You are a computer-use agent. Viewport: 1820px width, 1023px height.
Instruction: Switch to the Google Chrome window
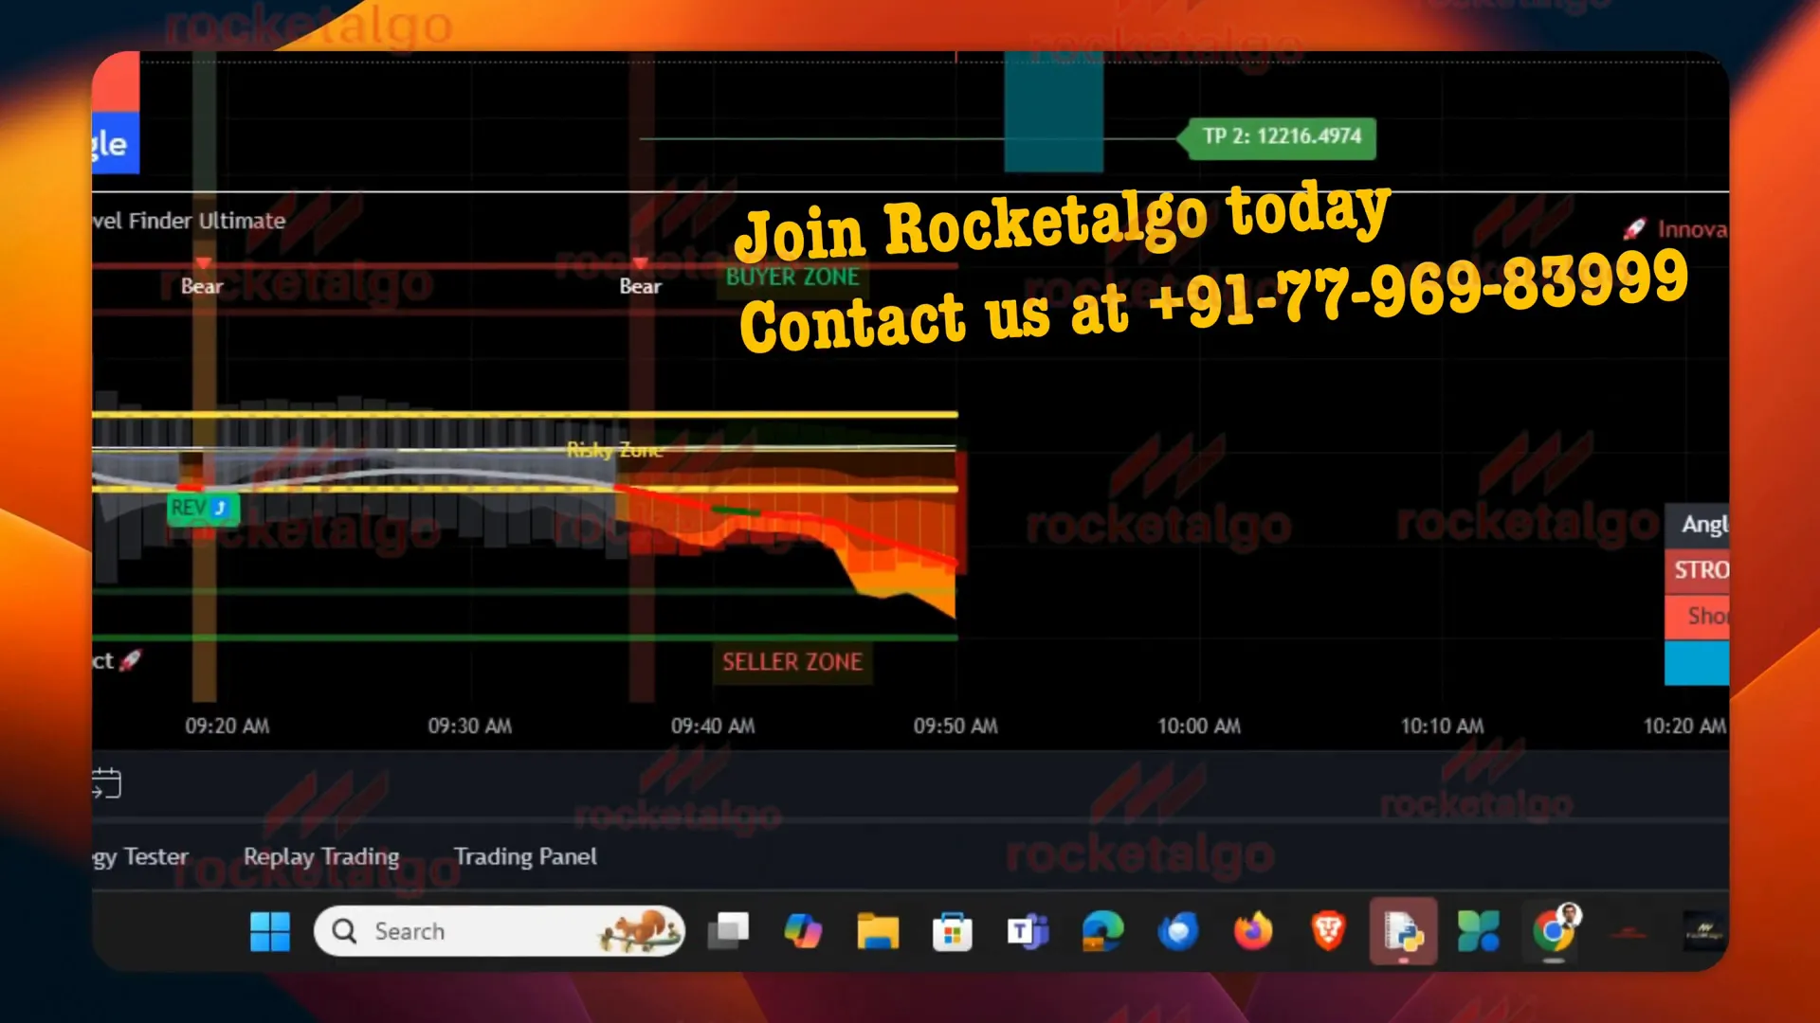[x=1554, y=932]
